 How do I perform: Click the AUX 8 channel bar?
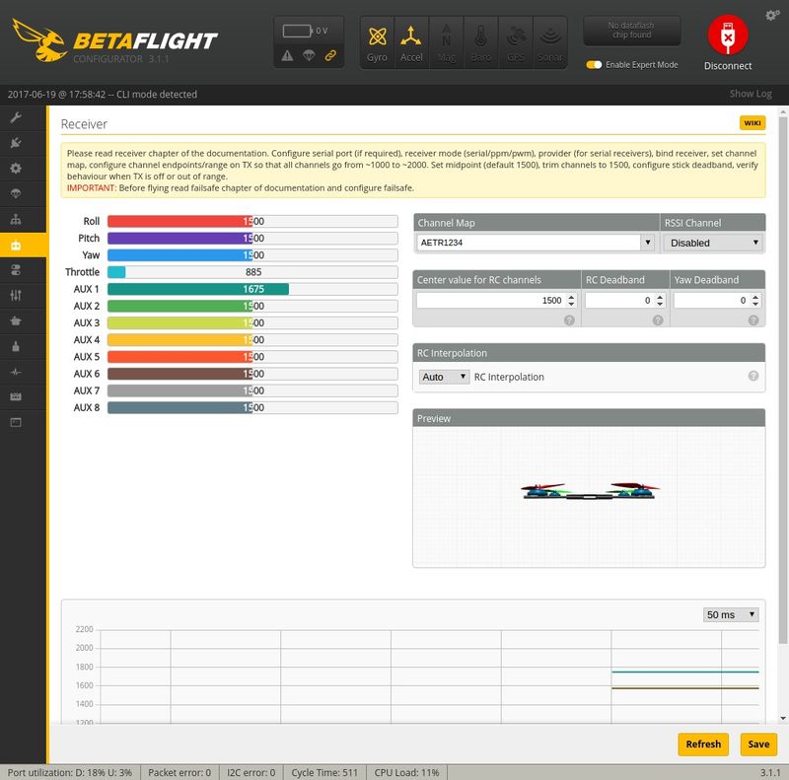(252, 407)
